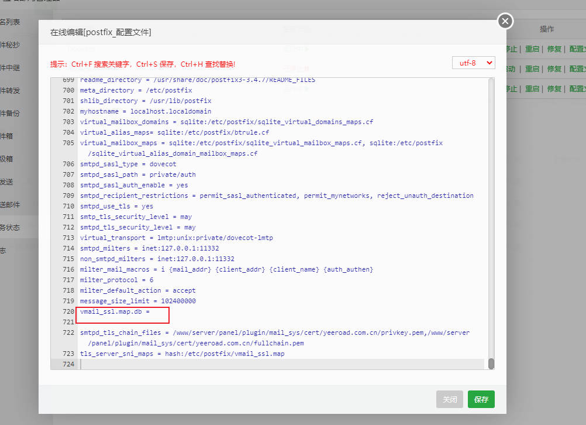Screen dimensions: 586x425
Task: Click the grey 关闭 button
Action: (x=449, y=399)
